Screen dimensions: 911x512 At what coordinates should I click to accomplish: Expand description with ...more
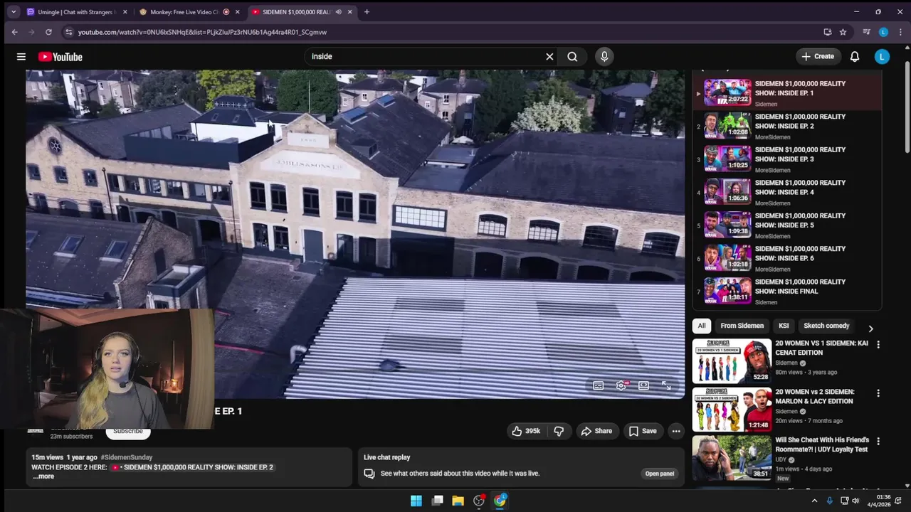[43, 476]
